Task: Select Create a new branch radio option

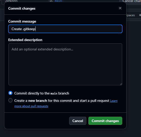Action: click(10, 100)
